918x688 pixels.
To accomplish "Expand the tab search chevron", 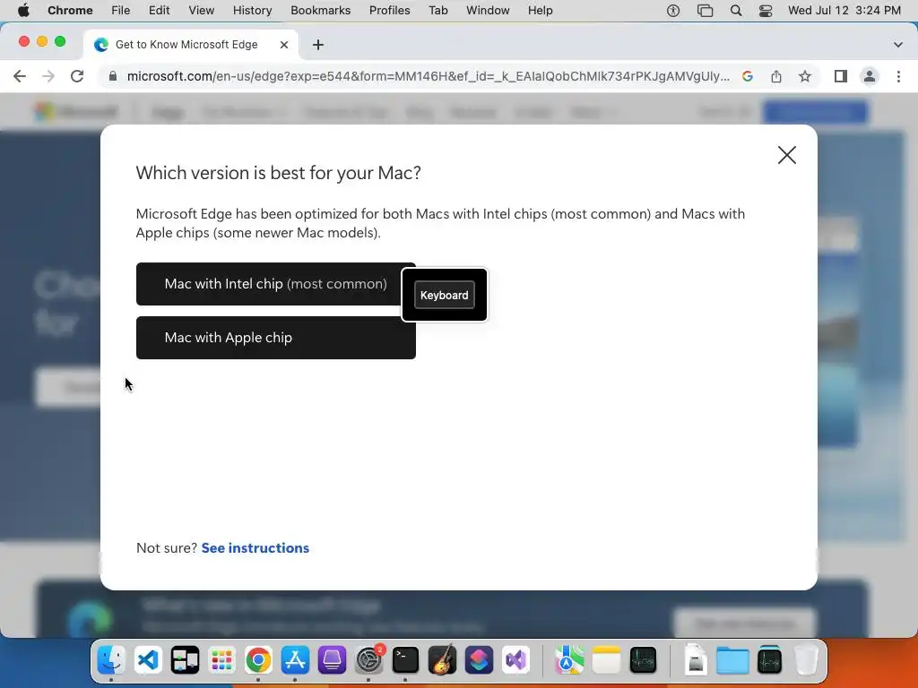I will (x=898, y=45).
